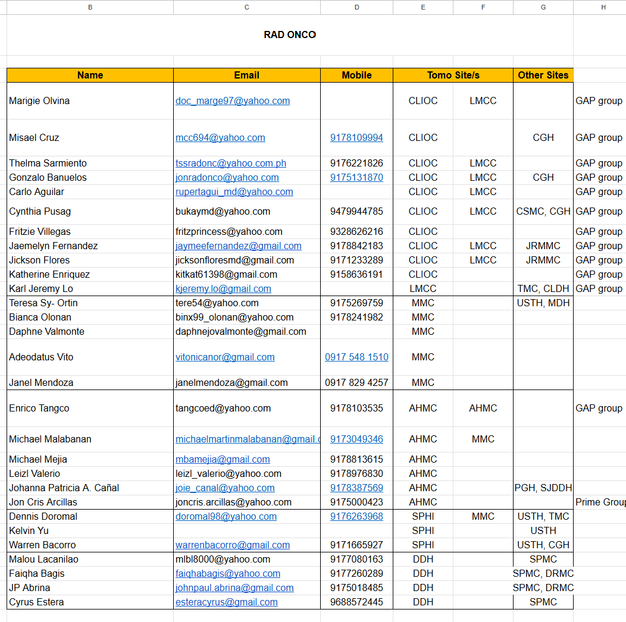Open mobile link 9178109994
Screen dimensions: 626x622
tap(356, 137)
